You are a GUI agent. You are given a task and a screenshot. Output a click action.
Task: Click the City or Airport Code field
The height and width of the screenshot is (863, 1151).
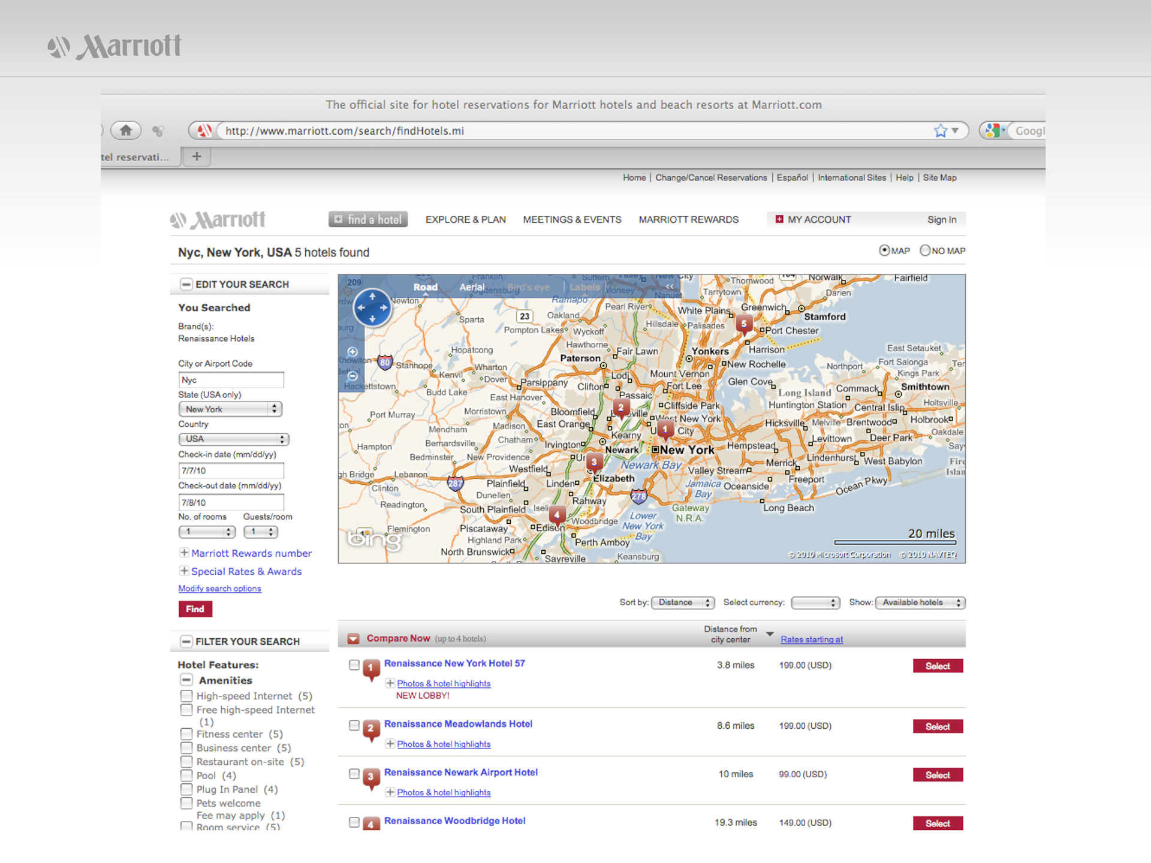tap(231, 380)
